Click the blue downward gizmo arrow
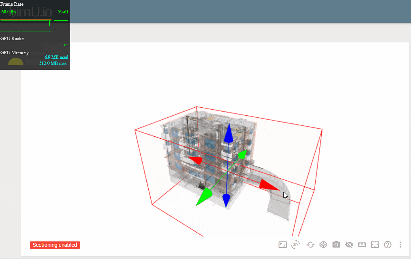Screen dimensions: 411x259 pyautogui.click(x=226, y=201)
